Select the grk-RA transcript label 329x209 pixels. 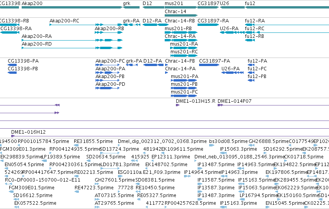(131, 21)
